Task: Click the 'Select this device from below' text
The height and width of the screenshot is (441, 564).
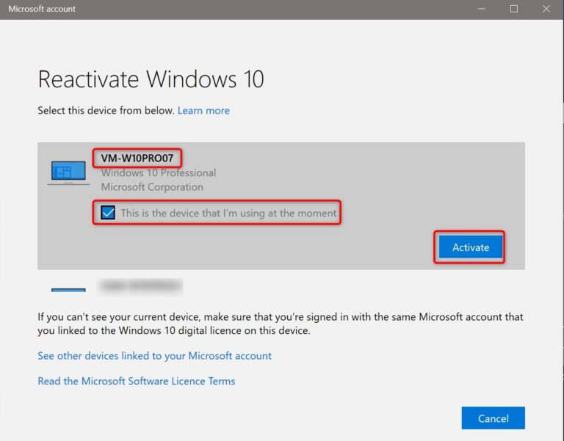Action: [x=106, y=111]
